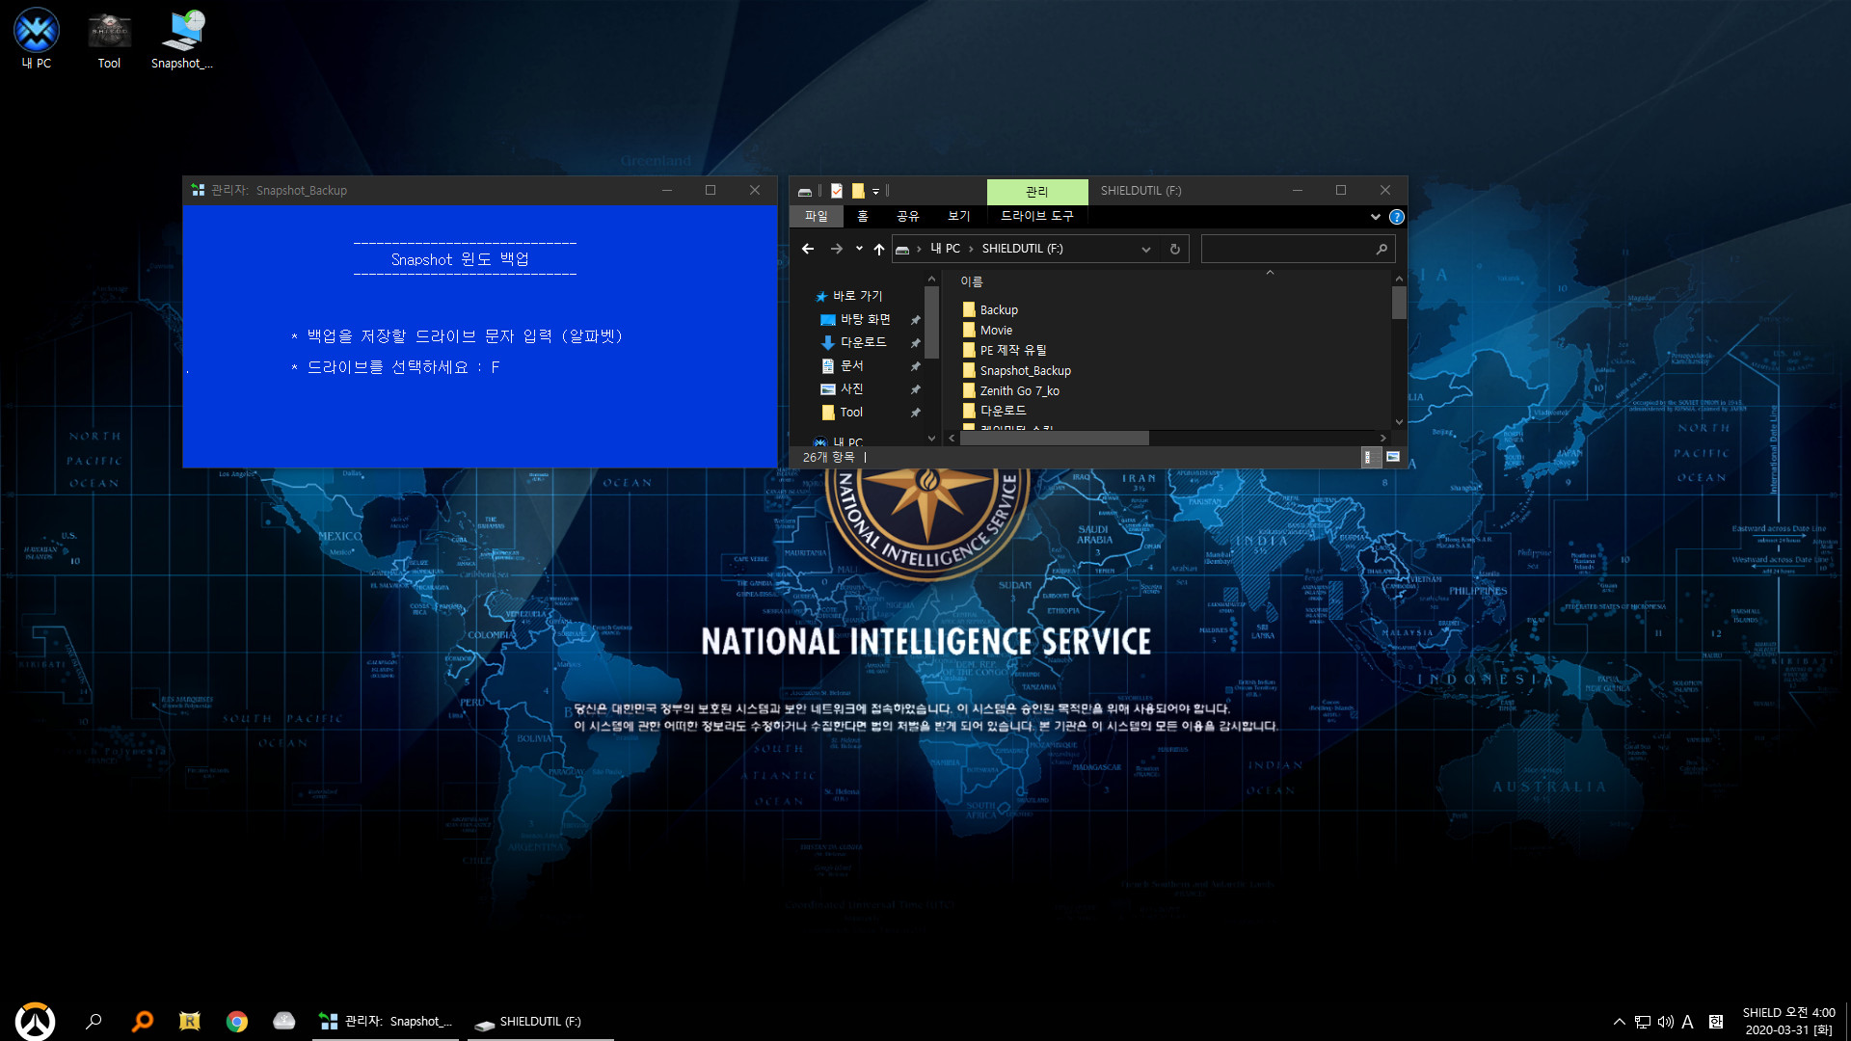Screen dimensions: 1851x1041
Task: Switch to Snapshot_Backup taskbar window
Action: click(x=388, y=1021)
